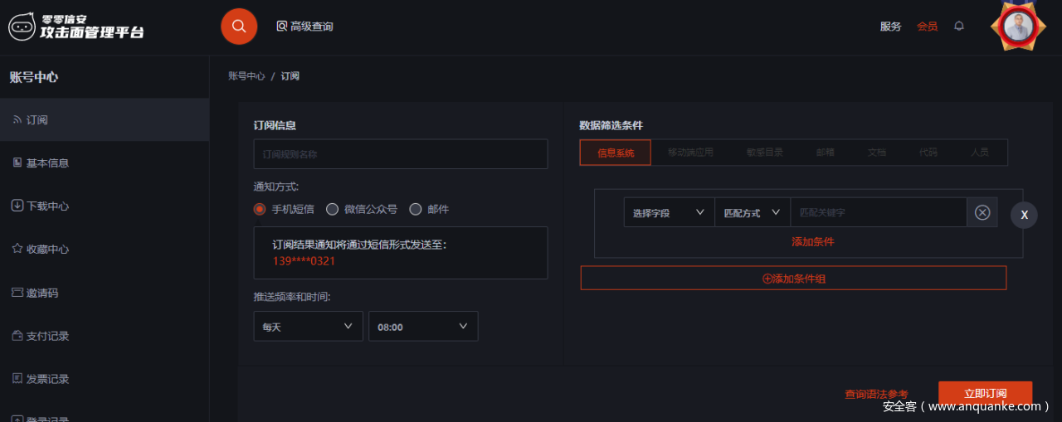Click the 订阅 RSS icon in sidebar
The image size is (1062, 422).
[17, 120]
